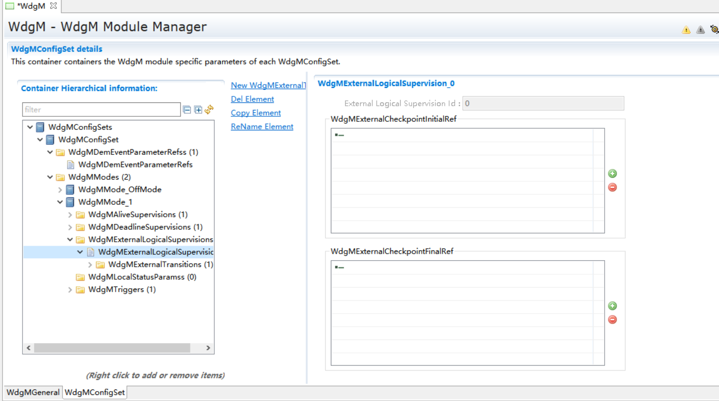Click the yellow warning icon in header
This screenshot has width=719, height=401.
686,30
